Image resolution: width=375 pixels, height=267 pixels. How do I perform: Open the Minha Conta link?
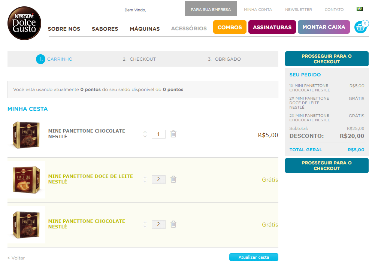[258, 9]
